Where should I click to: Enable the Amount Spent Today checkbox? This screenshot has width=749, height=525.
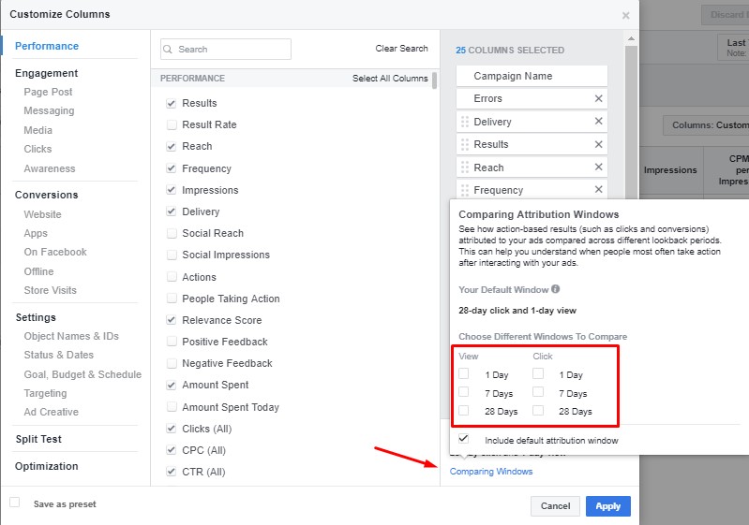[x=171, y=407]
